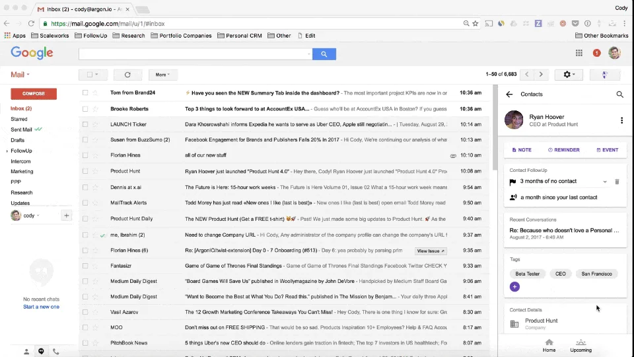Click the Company building icon
This screenshot has width=634, height=357.
click(x=514, y=324)
